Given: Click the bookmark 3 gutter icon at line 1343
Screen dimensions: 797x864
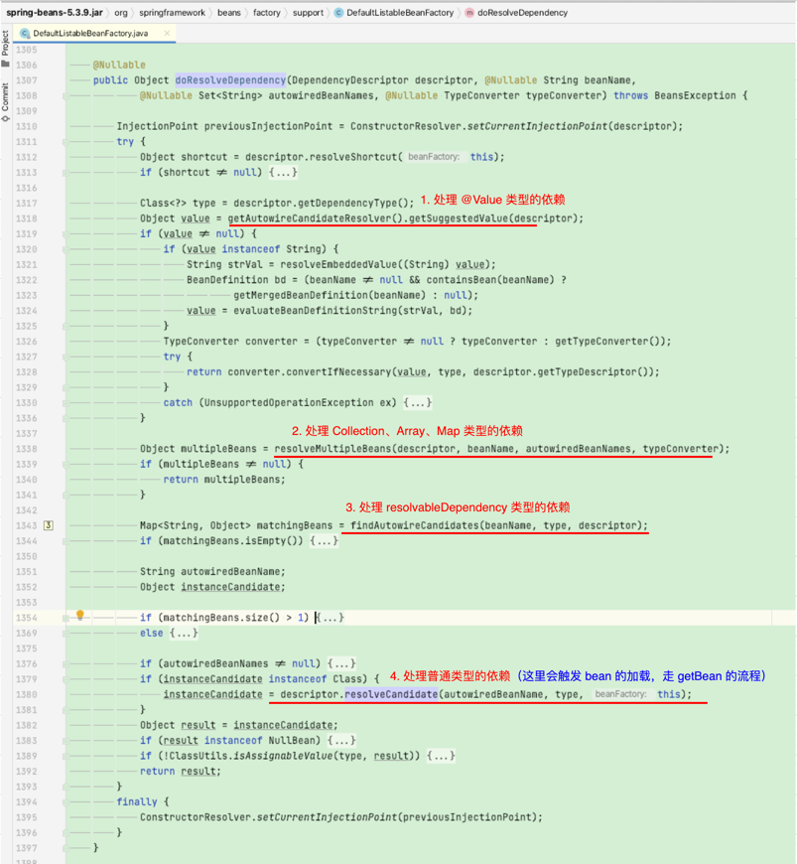Looking at the screenshot, I should (x=48, y=524).
